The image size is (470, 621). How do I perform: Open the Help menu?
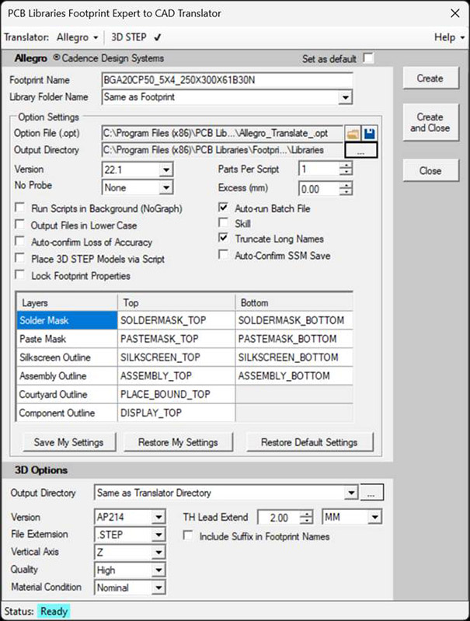448,37
